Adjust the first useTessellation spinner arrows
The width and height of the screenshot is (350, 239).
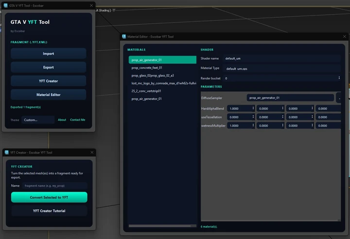coord(253,117)
